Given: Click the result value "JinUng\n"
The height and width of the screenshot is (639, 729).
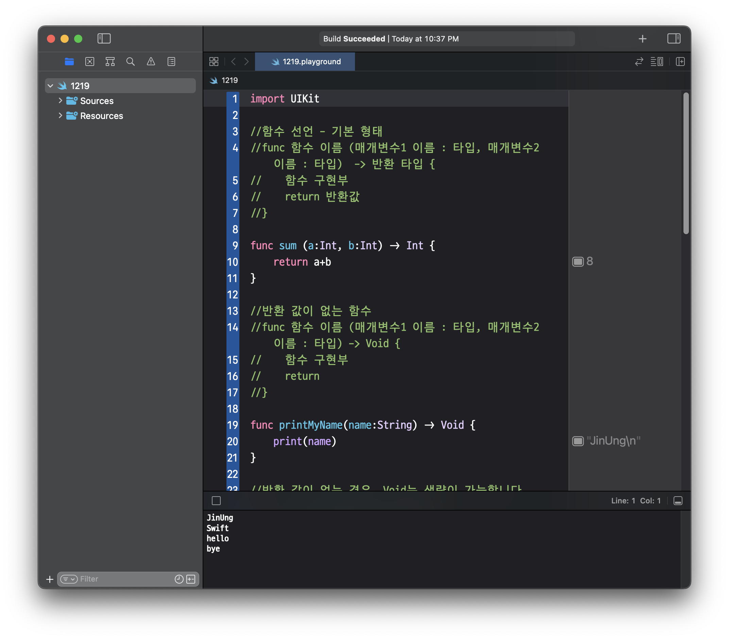Looking at the screenshot, I should click(613, 441).
